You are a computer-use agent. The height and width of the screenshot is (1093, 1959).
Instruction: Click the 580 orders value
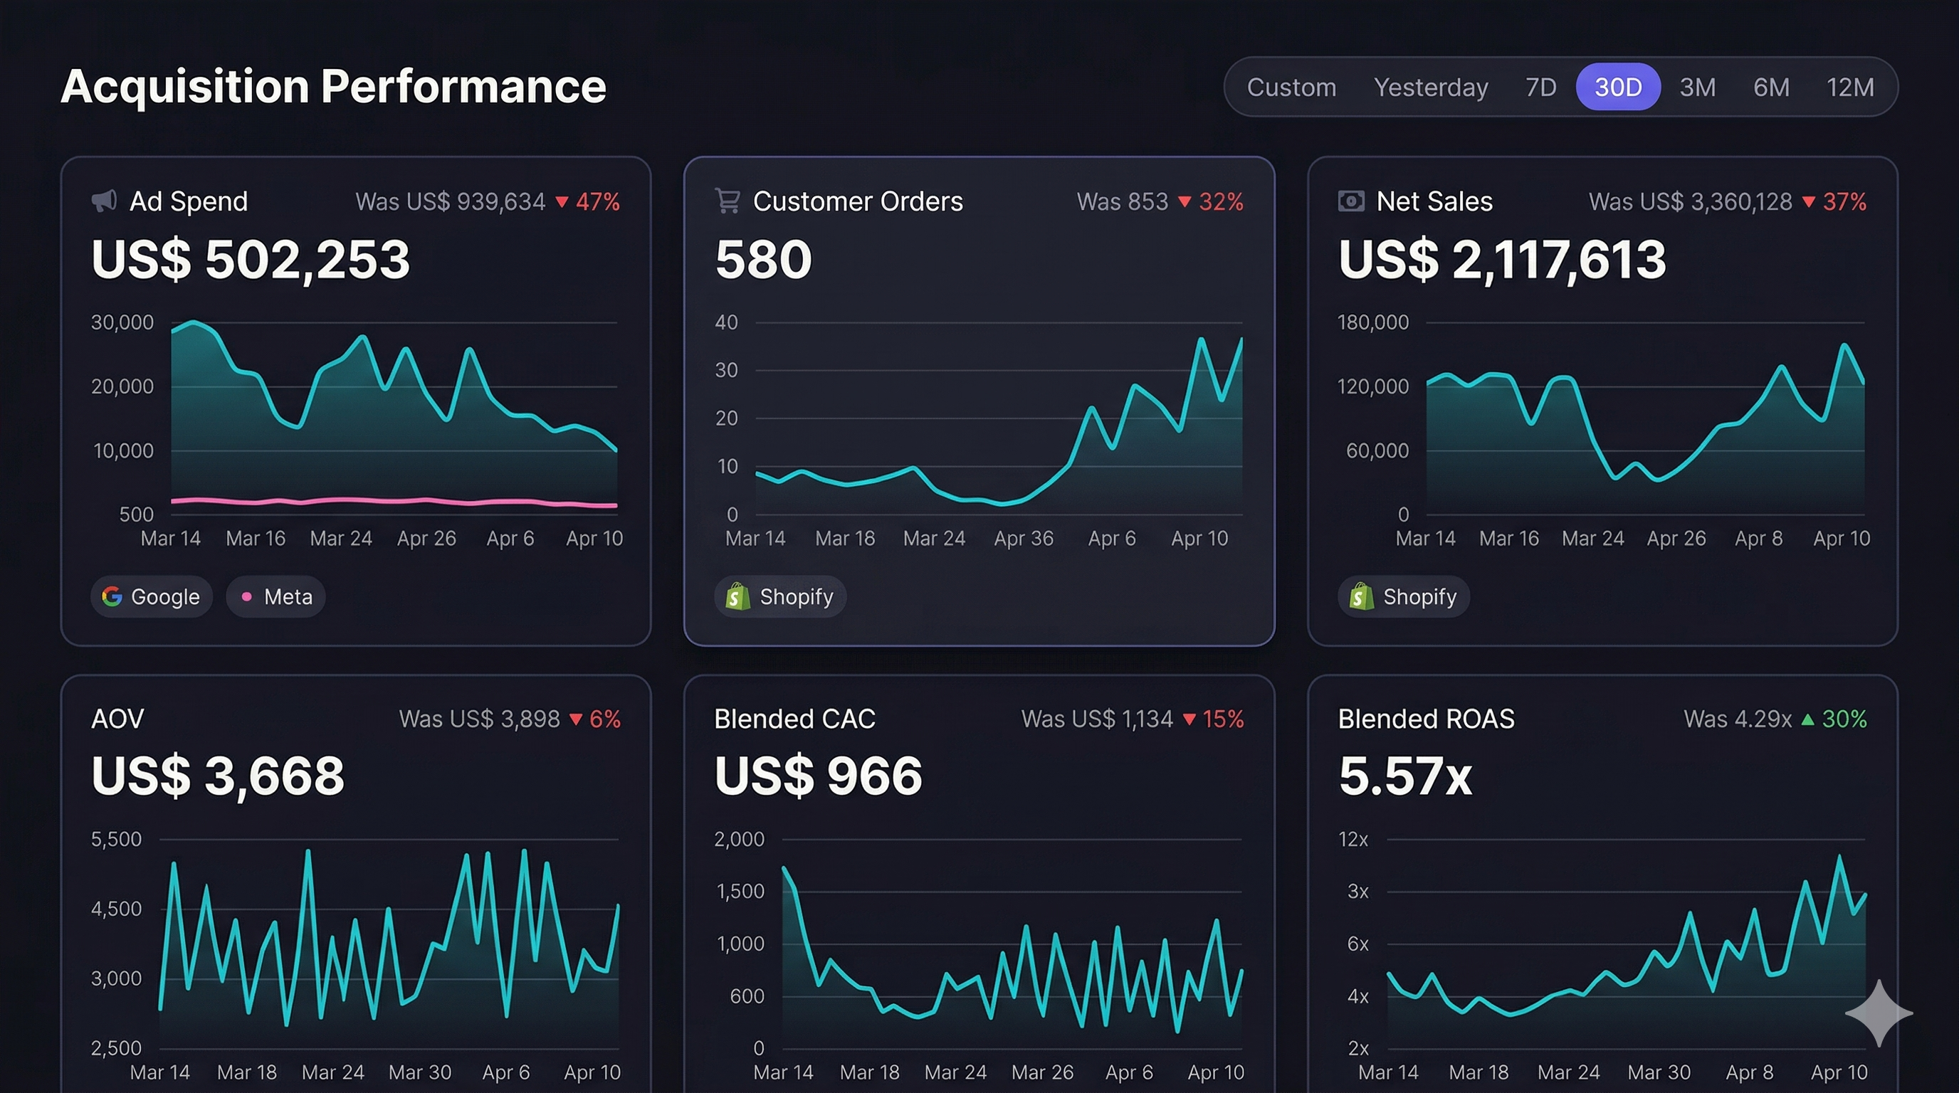[764, 259]
